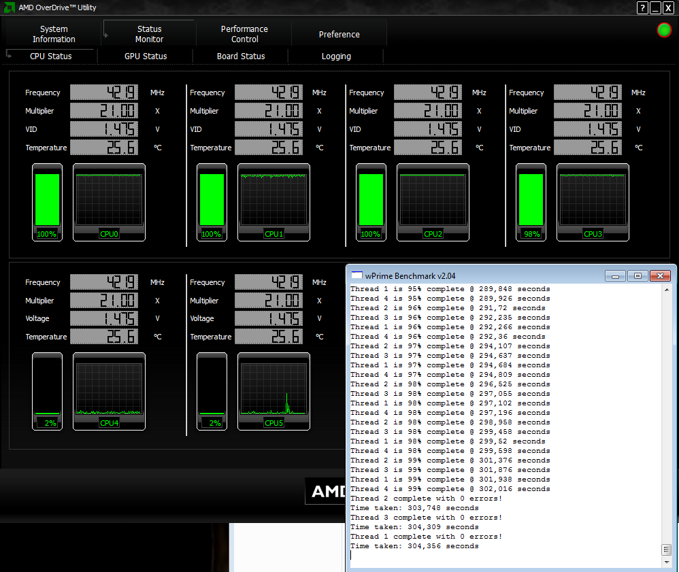Click 'Thread 1 complete with 0 errors!' line
Image resolution: width=679 pixels, height=572 pixels.
(426, 537)
